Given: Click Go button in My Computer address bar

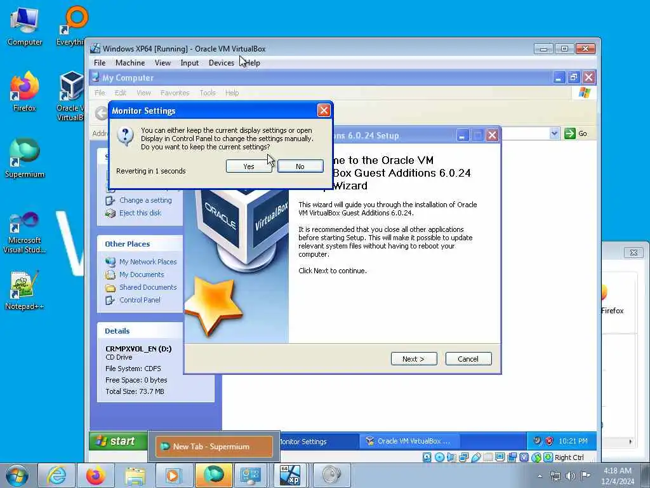Looking at the screenshot, I should [576, 133].
